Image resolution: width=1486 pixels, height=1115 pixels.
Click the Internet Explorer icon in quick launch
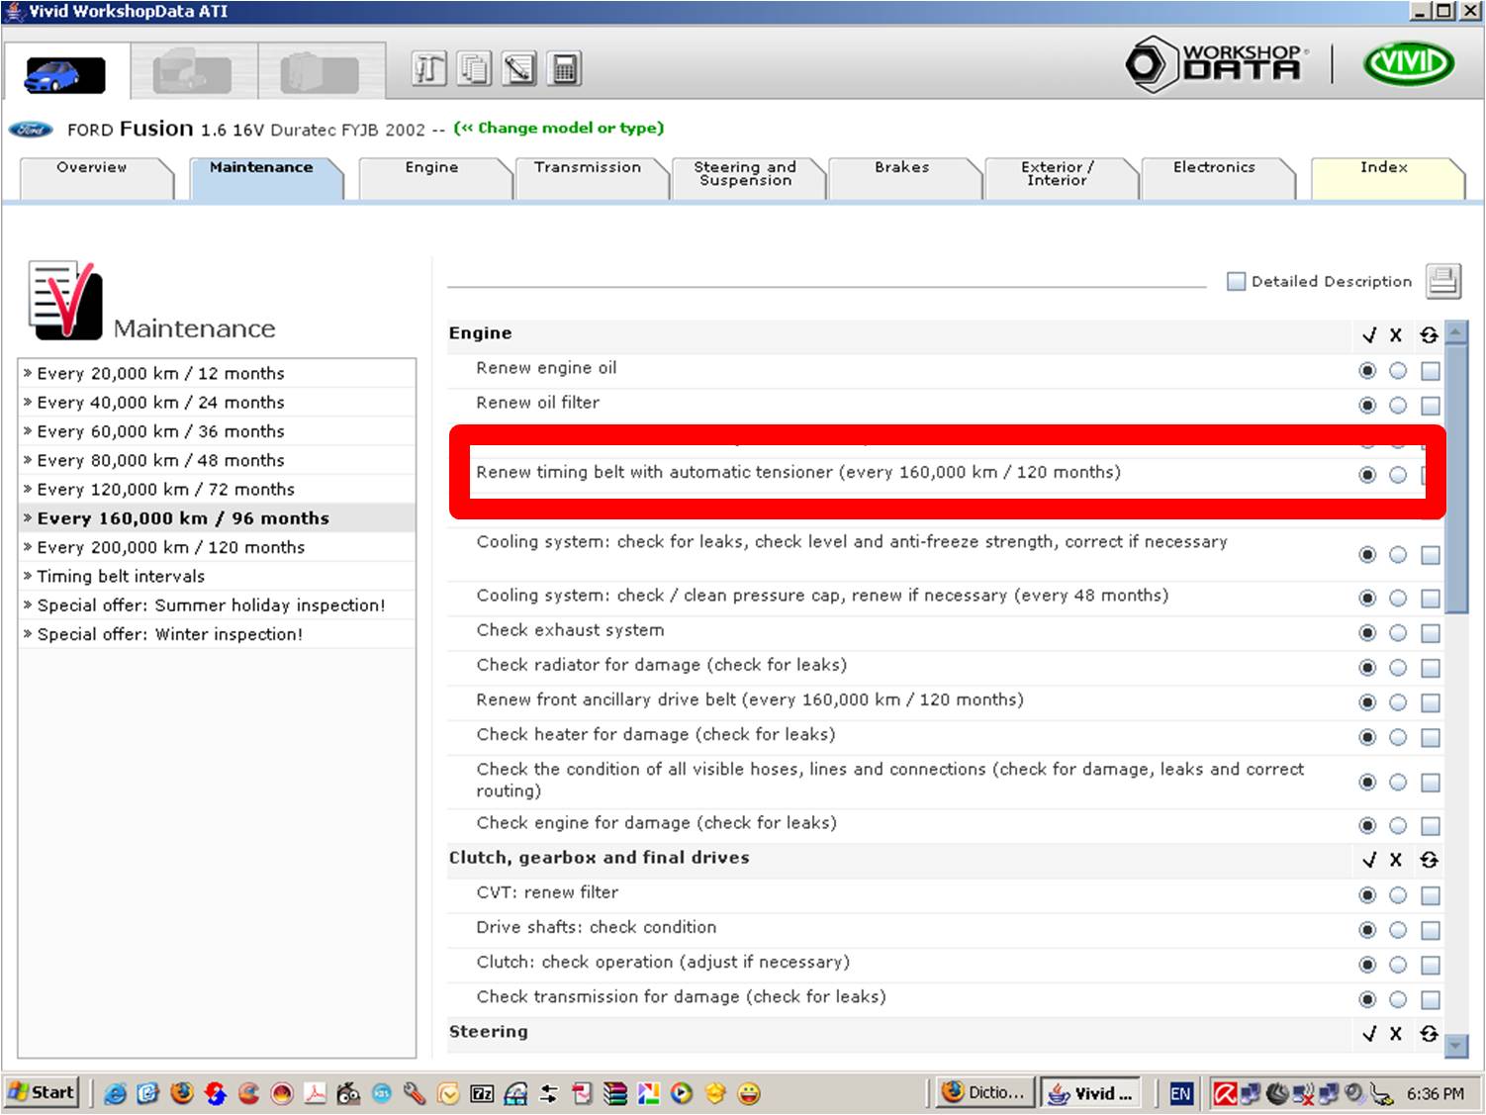click(x=116, y=1093)
